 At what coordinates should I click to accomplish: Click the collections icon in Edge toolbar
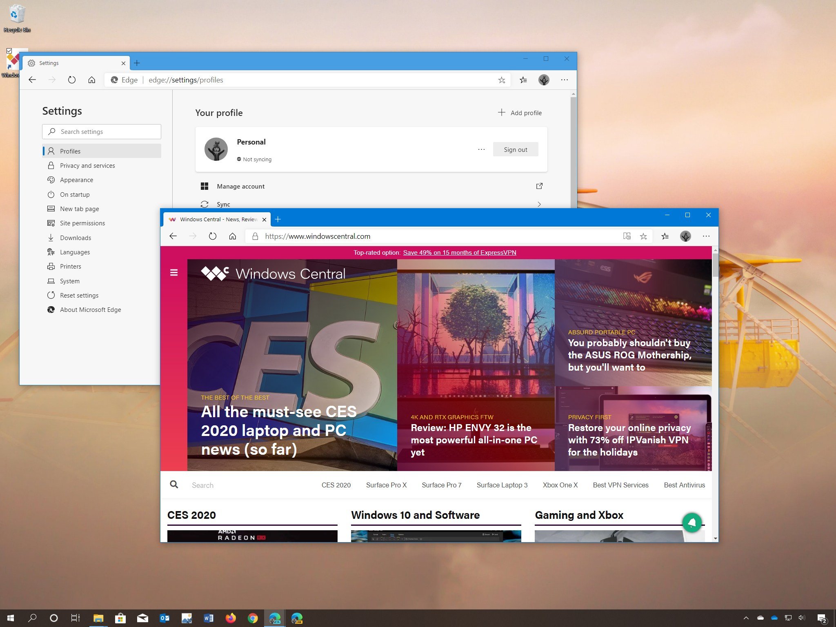pyautogui.click(x=665, y=236)
